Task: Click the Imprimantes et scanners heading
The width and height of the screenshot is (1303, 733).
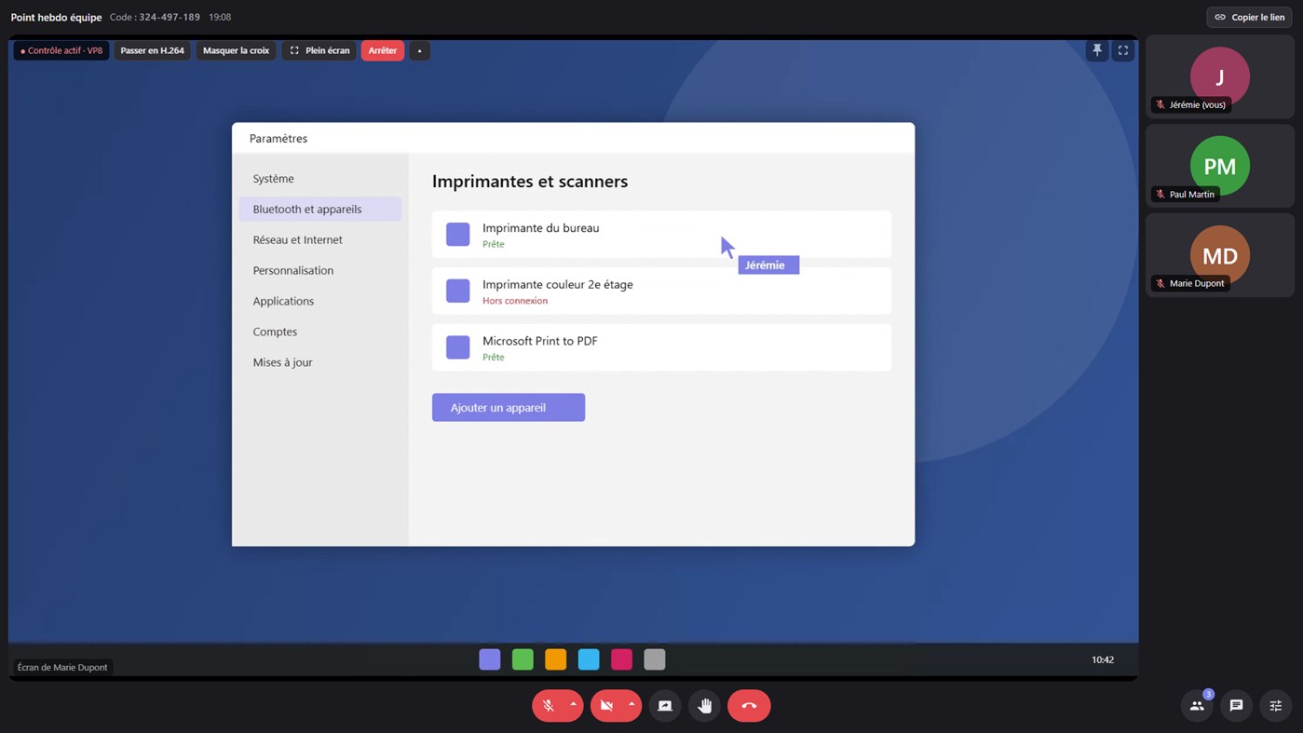Action: pos(530,182)
